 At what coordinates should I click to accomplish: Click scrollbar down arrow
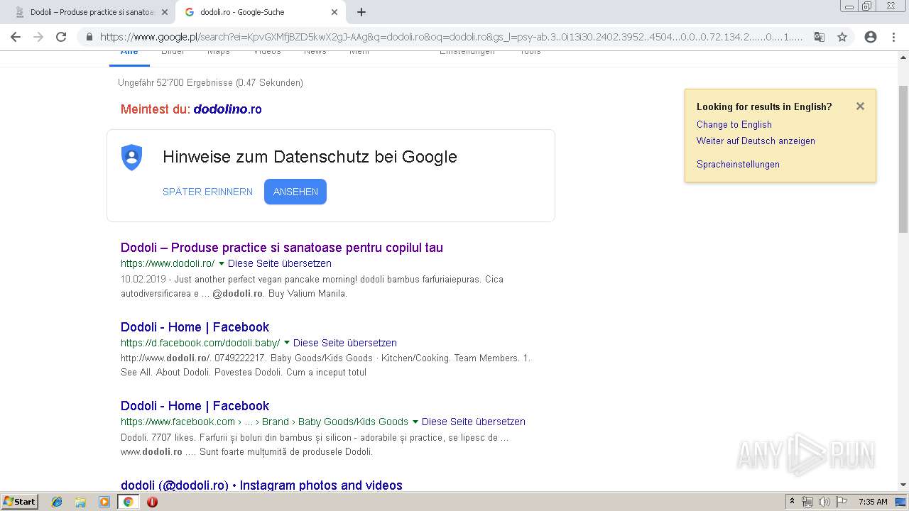[903, 485]
